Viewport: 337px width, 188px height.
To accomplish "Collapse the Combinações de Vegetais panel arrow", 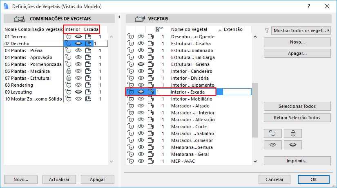I will (x=119, y=17).
